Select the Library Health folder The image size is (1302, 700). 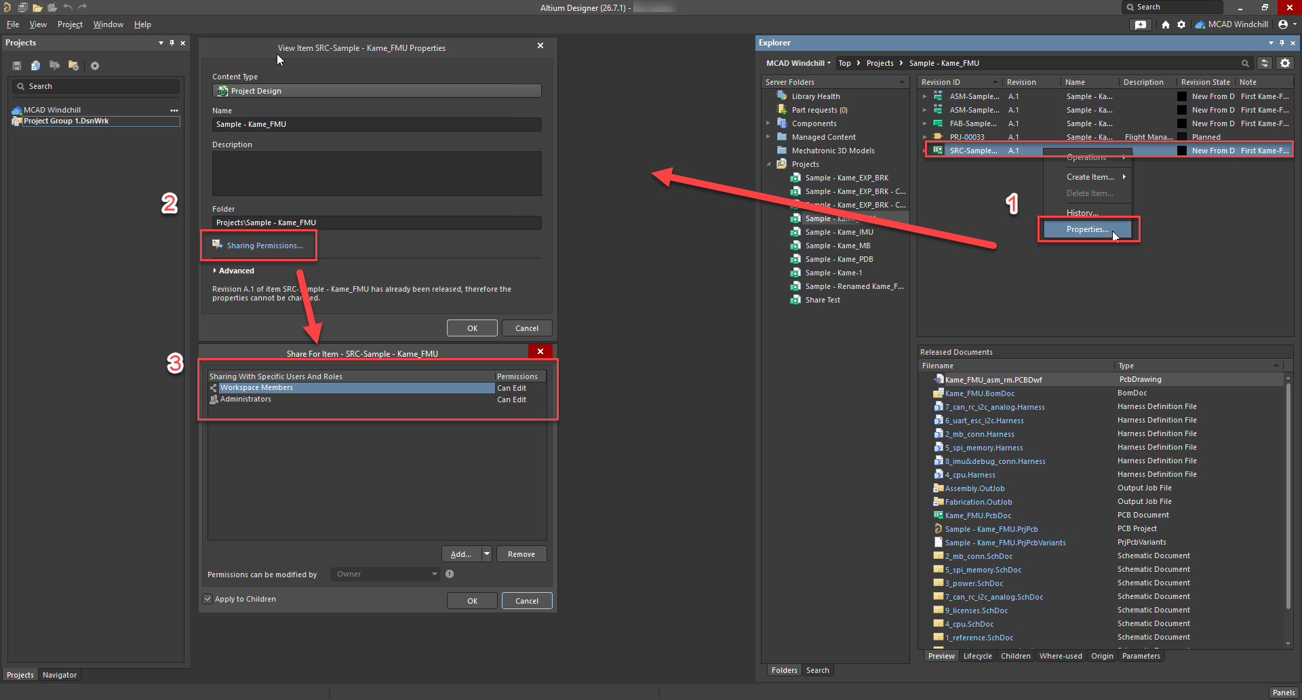816,96
